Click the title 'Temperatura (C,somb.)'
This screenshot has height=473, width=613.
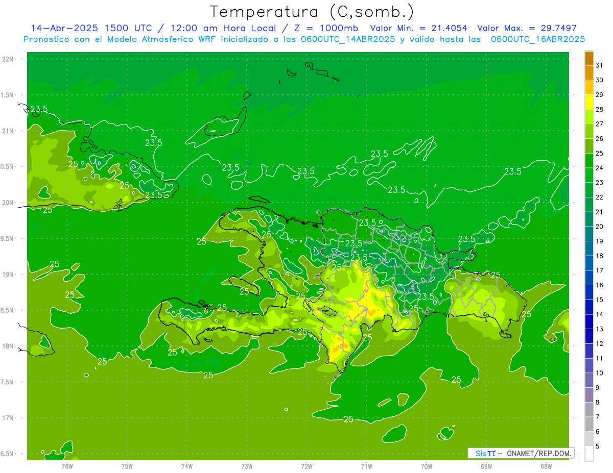(x=311, y=12)
